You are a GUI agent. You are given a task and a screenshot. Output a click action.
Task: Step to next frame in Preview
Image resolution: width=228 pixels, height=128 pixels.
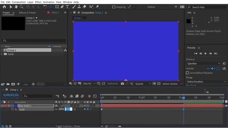tap(211, 53)
